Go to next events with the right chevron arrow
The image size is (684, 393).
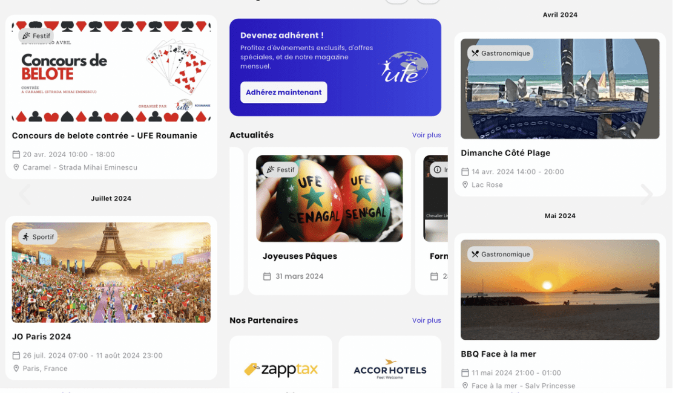pyautogui.click(x=647, y=193)
